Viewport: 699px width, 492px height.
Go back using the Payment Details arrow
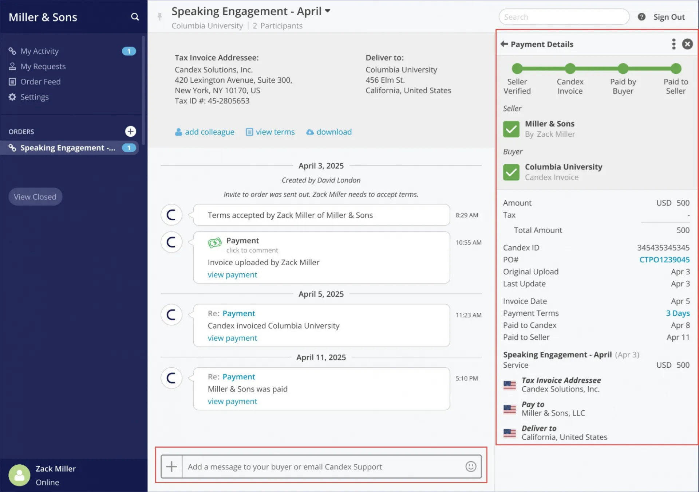click(504, 44)
